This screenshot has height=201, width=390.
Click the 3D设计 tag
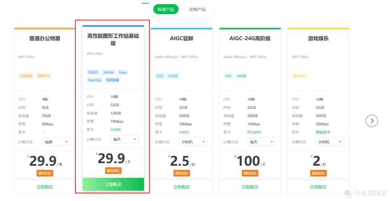tap(93, 72)
